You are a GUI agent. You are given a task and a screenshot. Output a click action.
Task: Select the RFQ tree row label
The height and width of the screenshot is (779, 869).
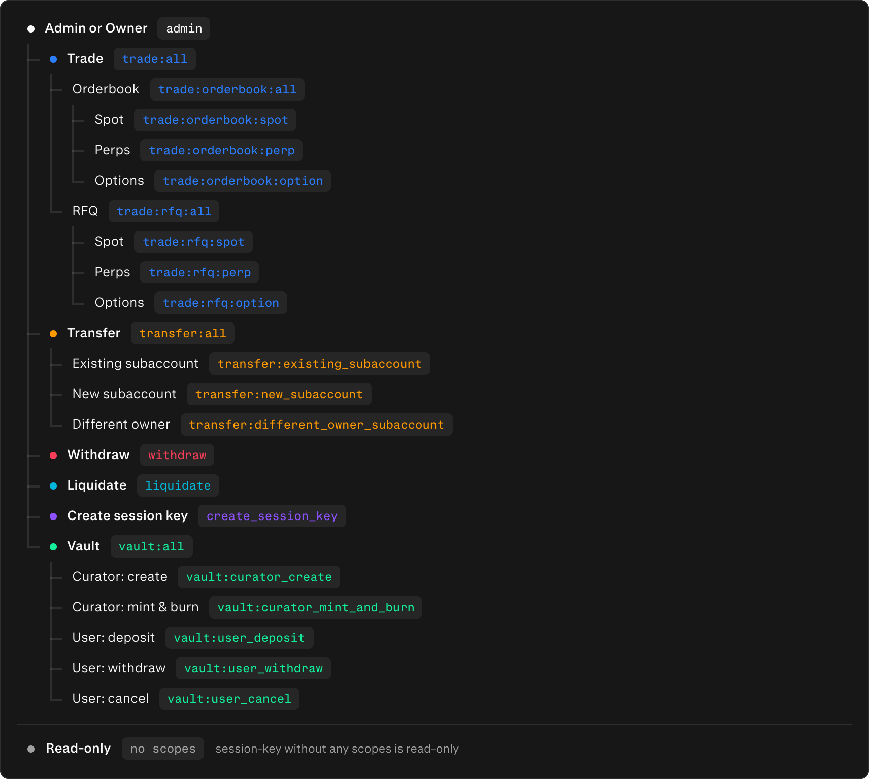coord(85,211)
